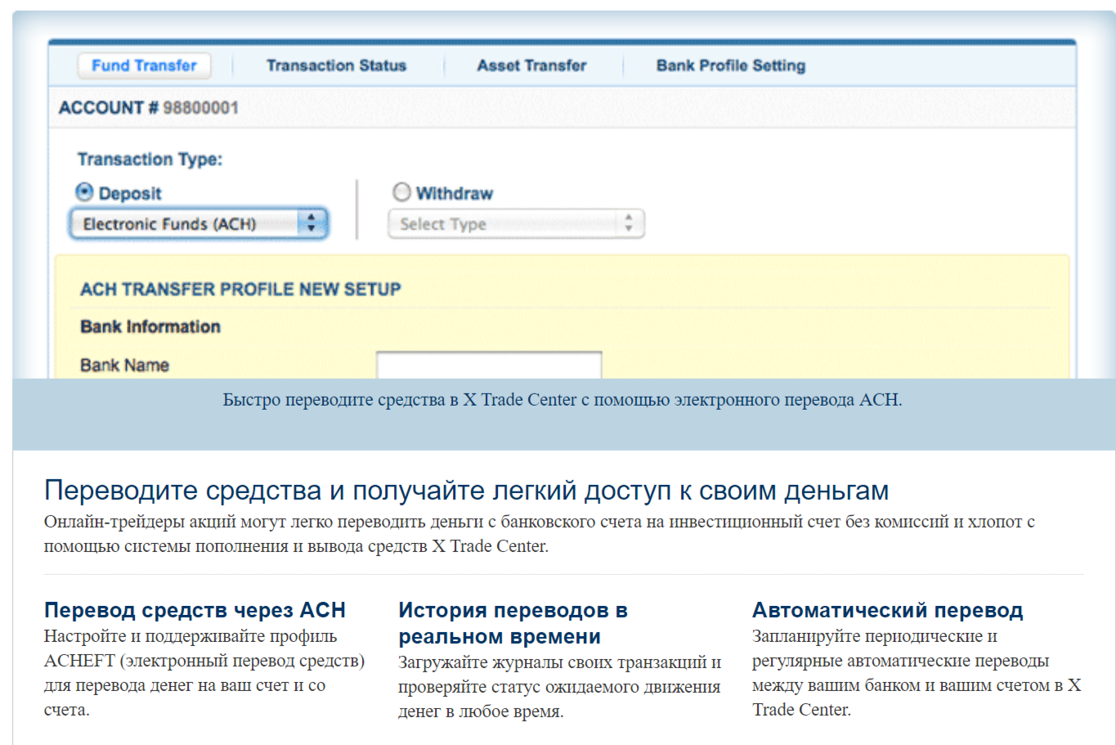The height and width of the screenshot is (745, 1116).
Task: Click the 'Перевод средств через ACH' heading
Action: pyautogui.click(x=195, y=610)
